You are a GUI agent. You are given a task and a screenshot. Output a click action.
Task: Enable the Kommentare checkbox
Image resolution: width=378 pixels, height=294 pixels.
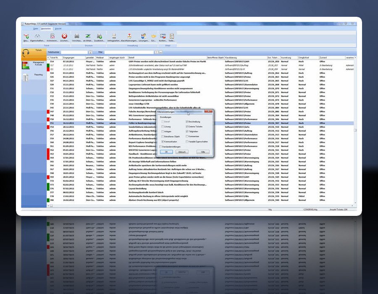pos(187,136)
